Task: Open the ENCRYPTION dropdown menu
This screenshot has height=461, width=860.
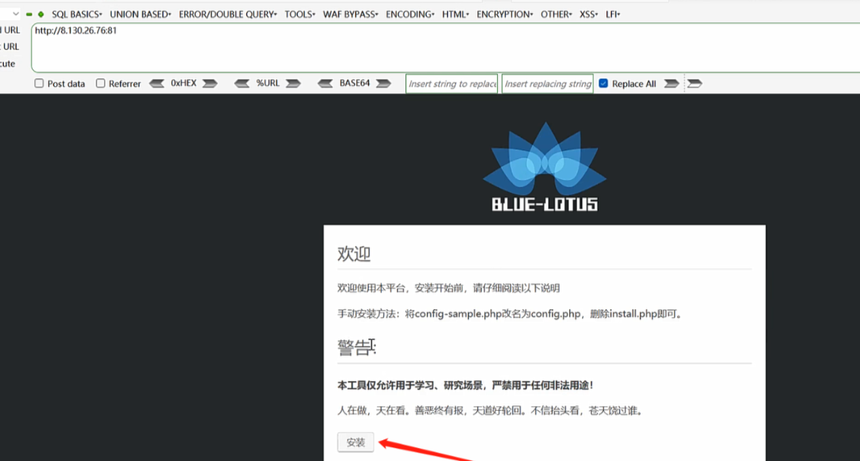Action: 504,14
